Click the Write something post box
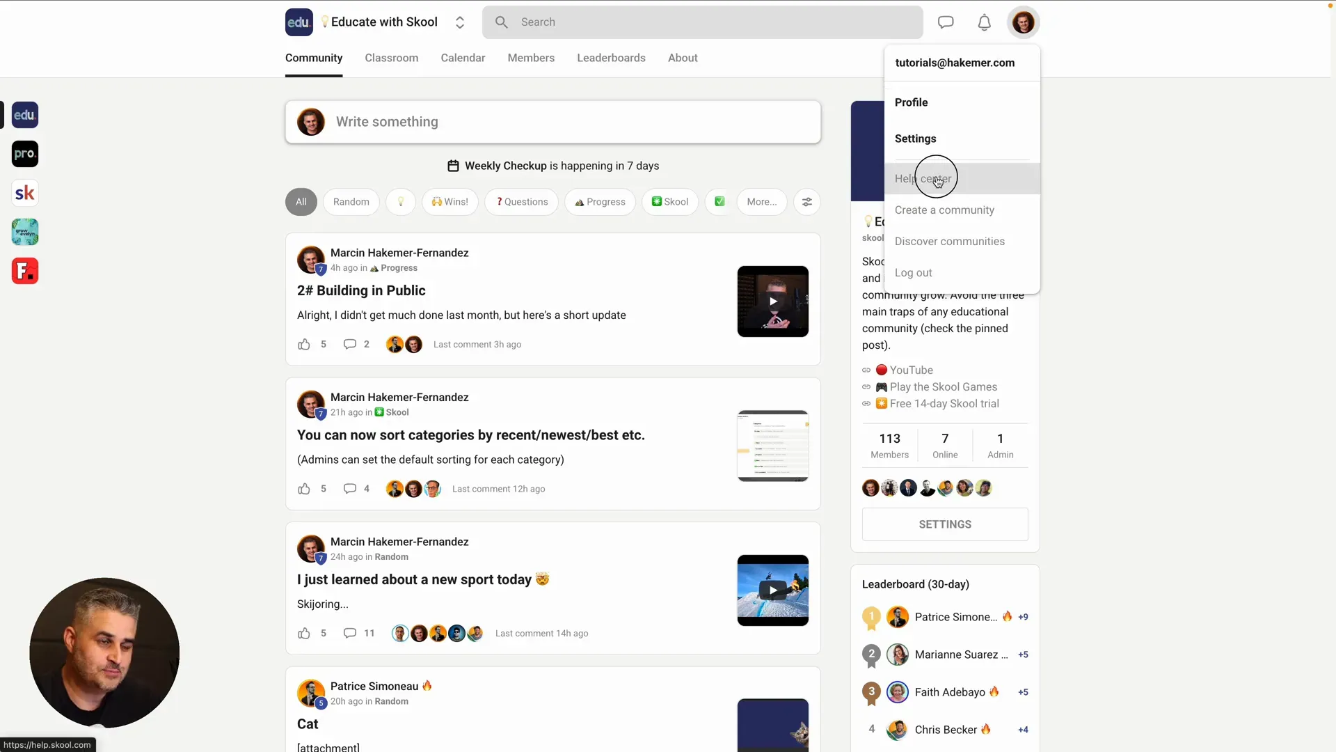1336x752 pixels. [553, 122]
